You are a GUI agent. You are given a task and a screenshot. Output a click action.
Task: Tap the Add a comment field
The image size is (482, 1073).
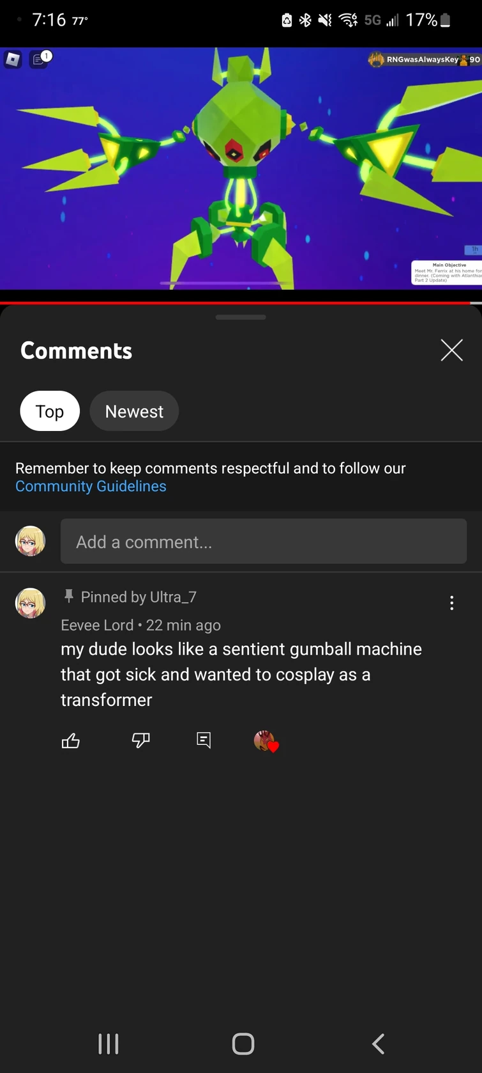tap(263, 542)
